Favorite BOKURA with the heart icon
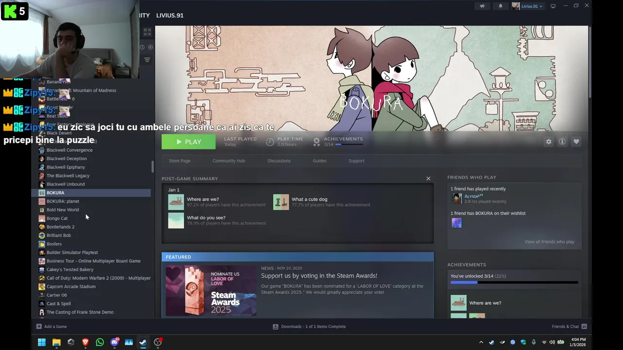 (576, 141)
